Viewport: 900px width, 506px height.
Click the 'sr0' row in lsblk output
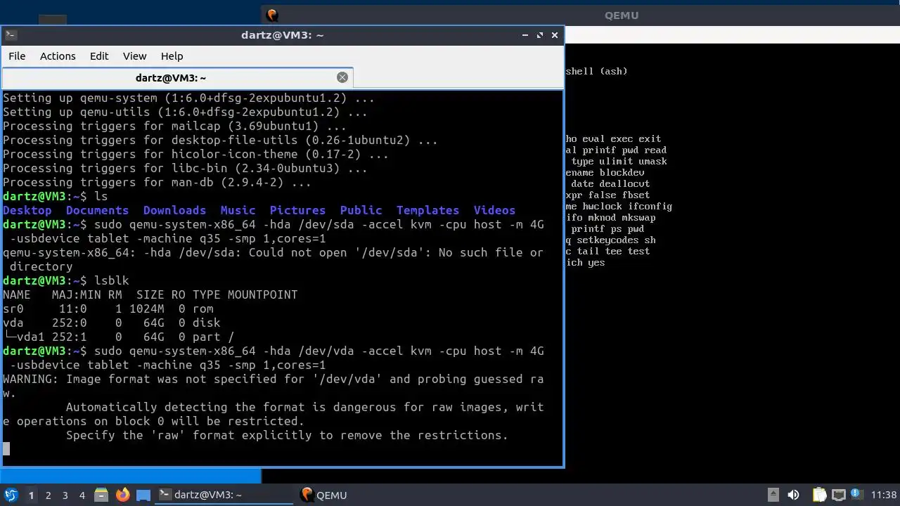[108, 309]
